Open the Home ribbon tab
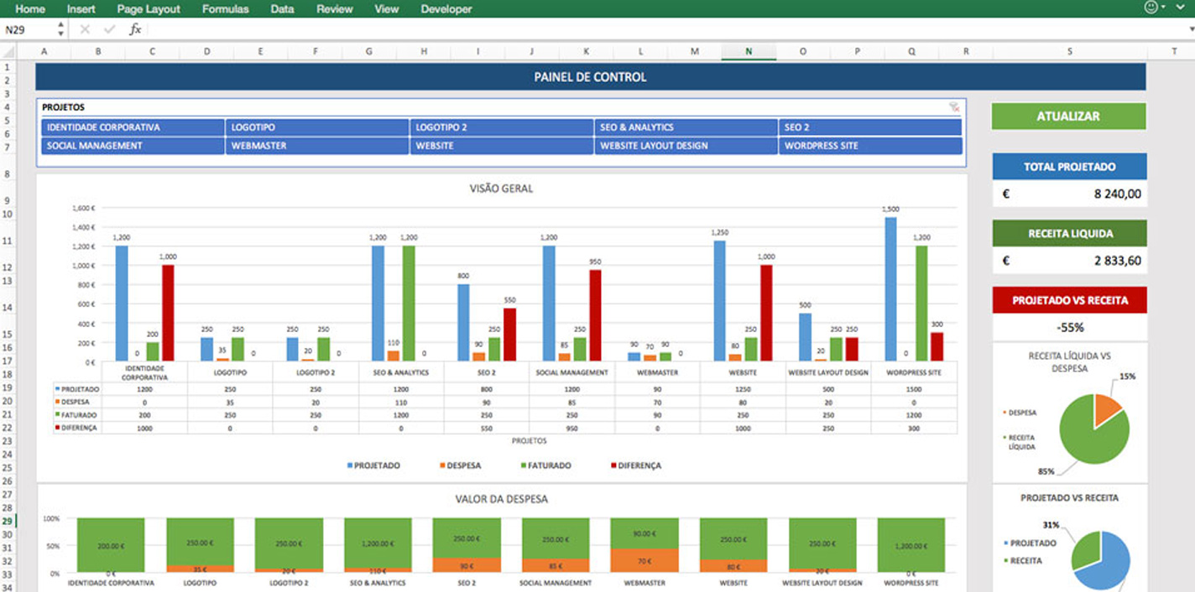This screenshot has height=592, width=1195. 30,9
